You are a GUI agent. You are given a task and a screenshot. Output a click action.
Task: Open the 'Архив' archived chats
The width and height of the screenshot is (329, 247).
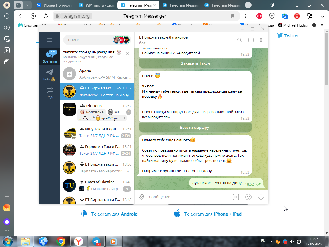(97, 74)
